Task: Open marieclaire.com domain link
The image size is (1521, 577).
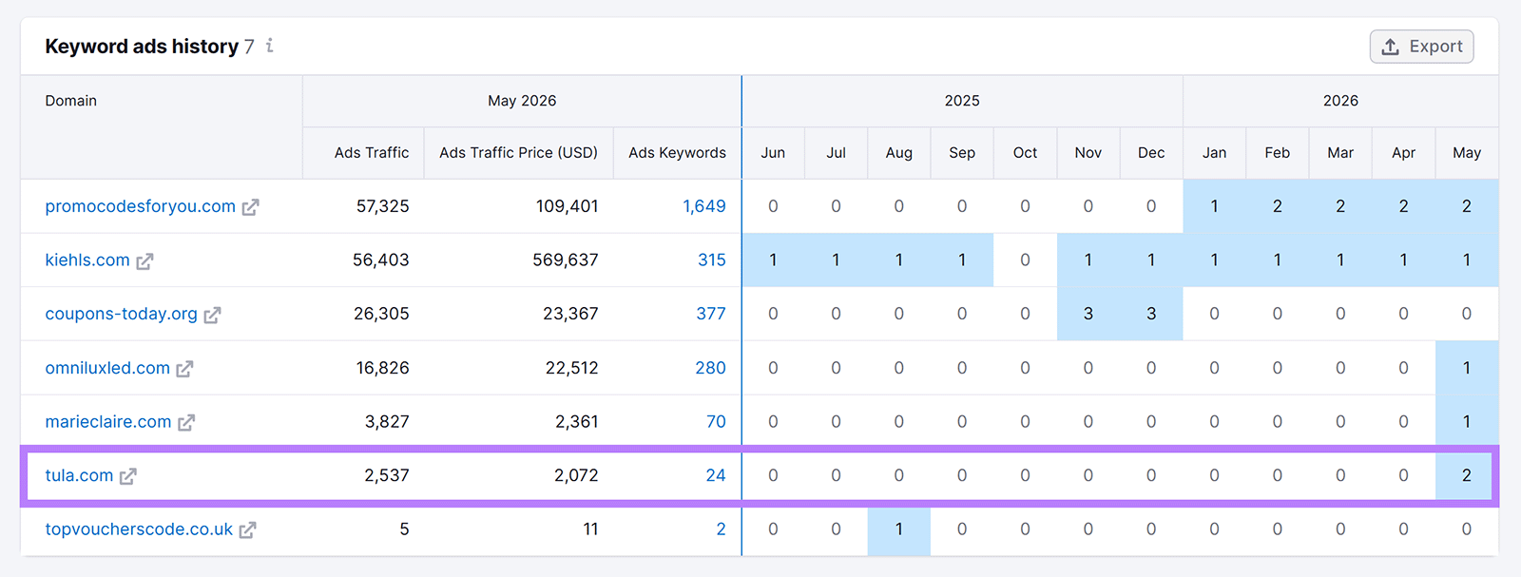Action: 108,421
